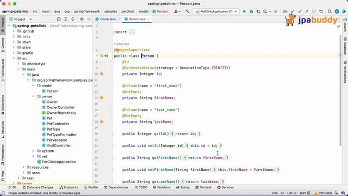Click 1 inheritor hint above class
This screenshot has width=348, height=196.
[x=121, y=44]
